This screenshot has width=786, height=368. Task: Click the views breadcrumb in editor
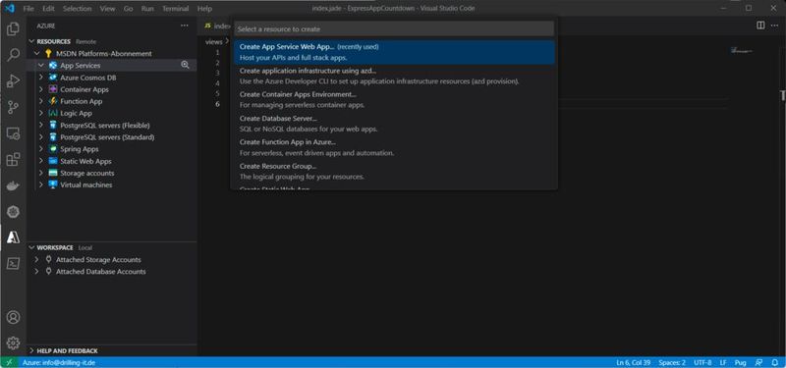pyautogui.click(x=213, y=42)
